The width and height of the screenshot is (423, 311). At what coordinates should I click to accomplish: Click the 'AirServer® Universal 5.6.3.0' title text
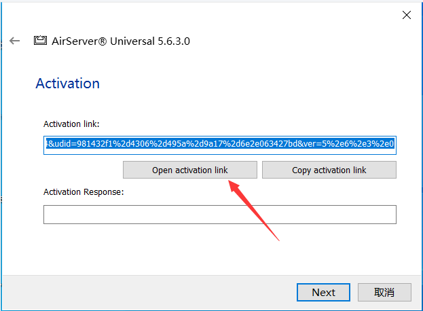click(x=121, y=41)
